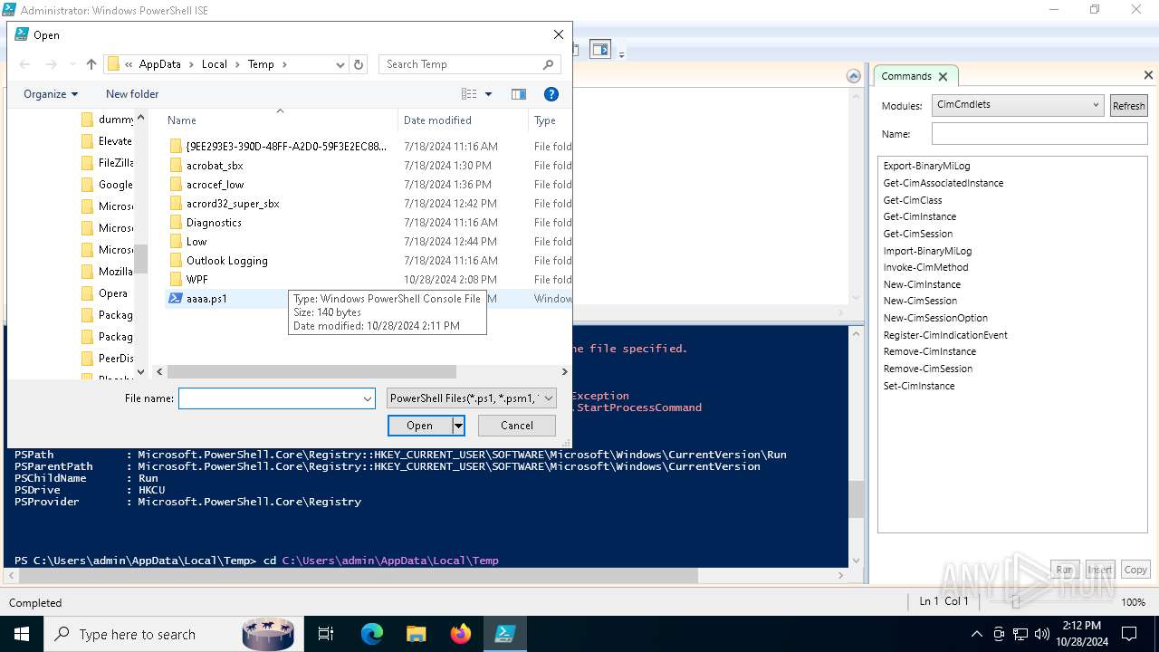Open the notification center icon

click(x=1129, y=635)
